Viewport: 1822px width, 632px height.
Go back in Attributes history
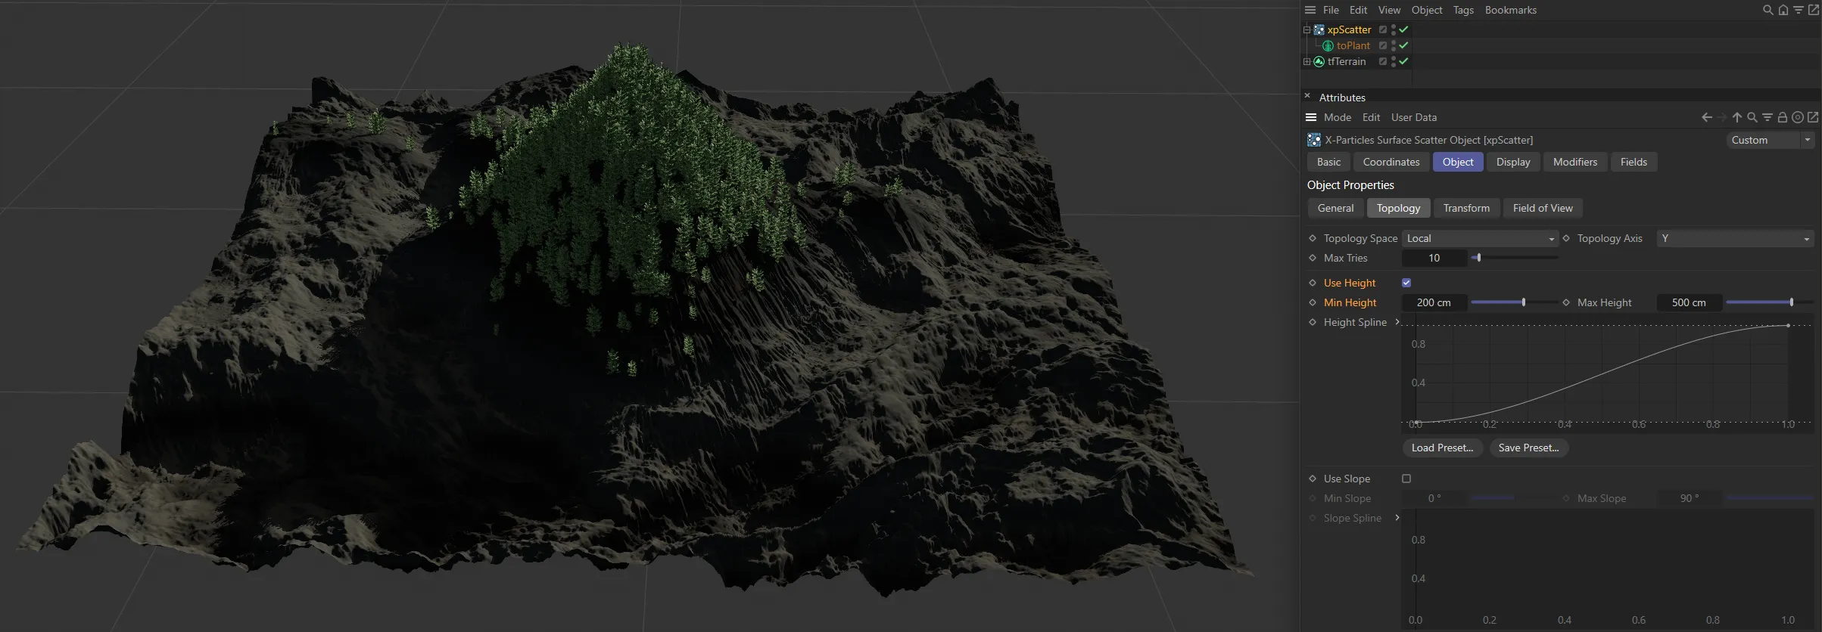pyautogui.click(x=1706, y=117)
